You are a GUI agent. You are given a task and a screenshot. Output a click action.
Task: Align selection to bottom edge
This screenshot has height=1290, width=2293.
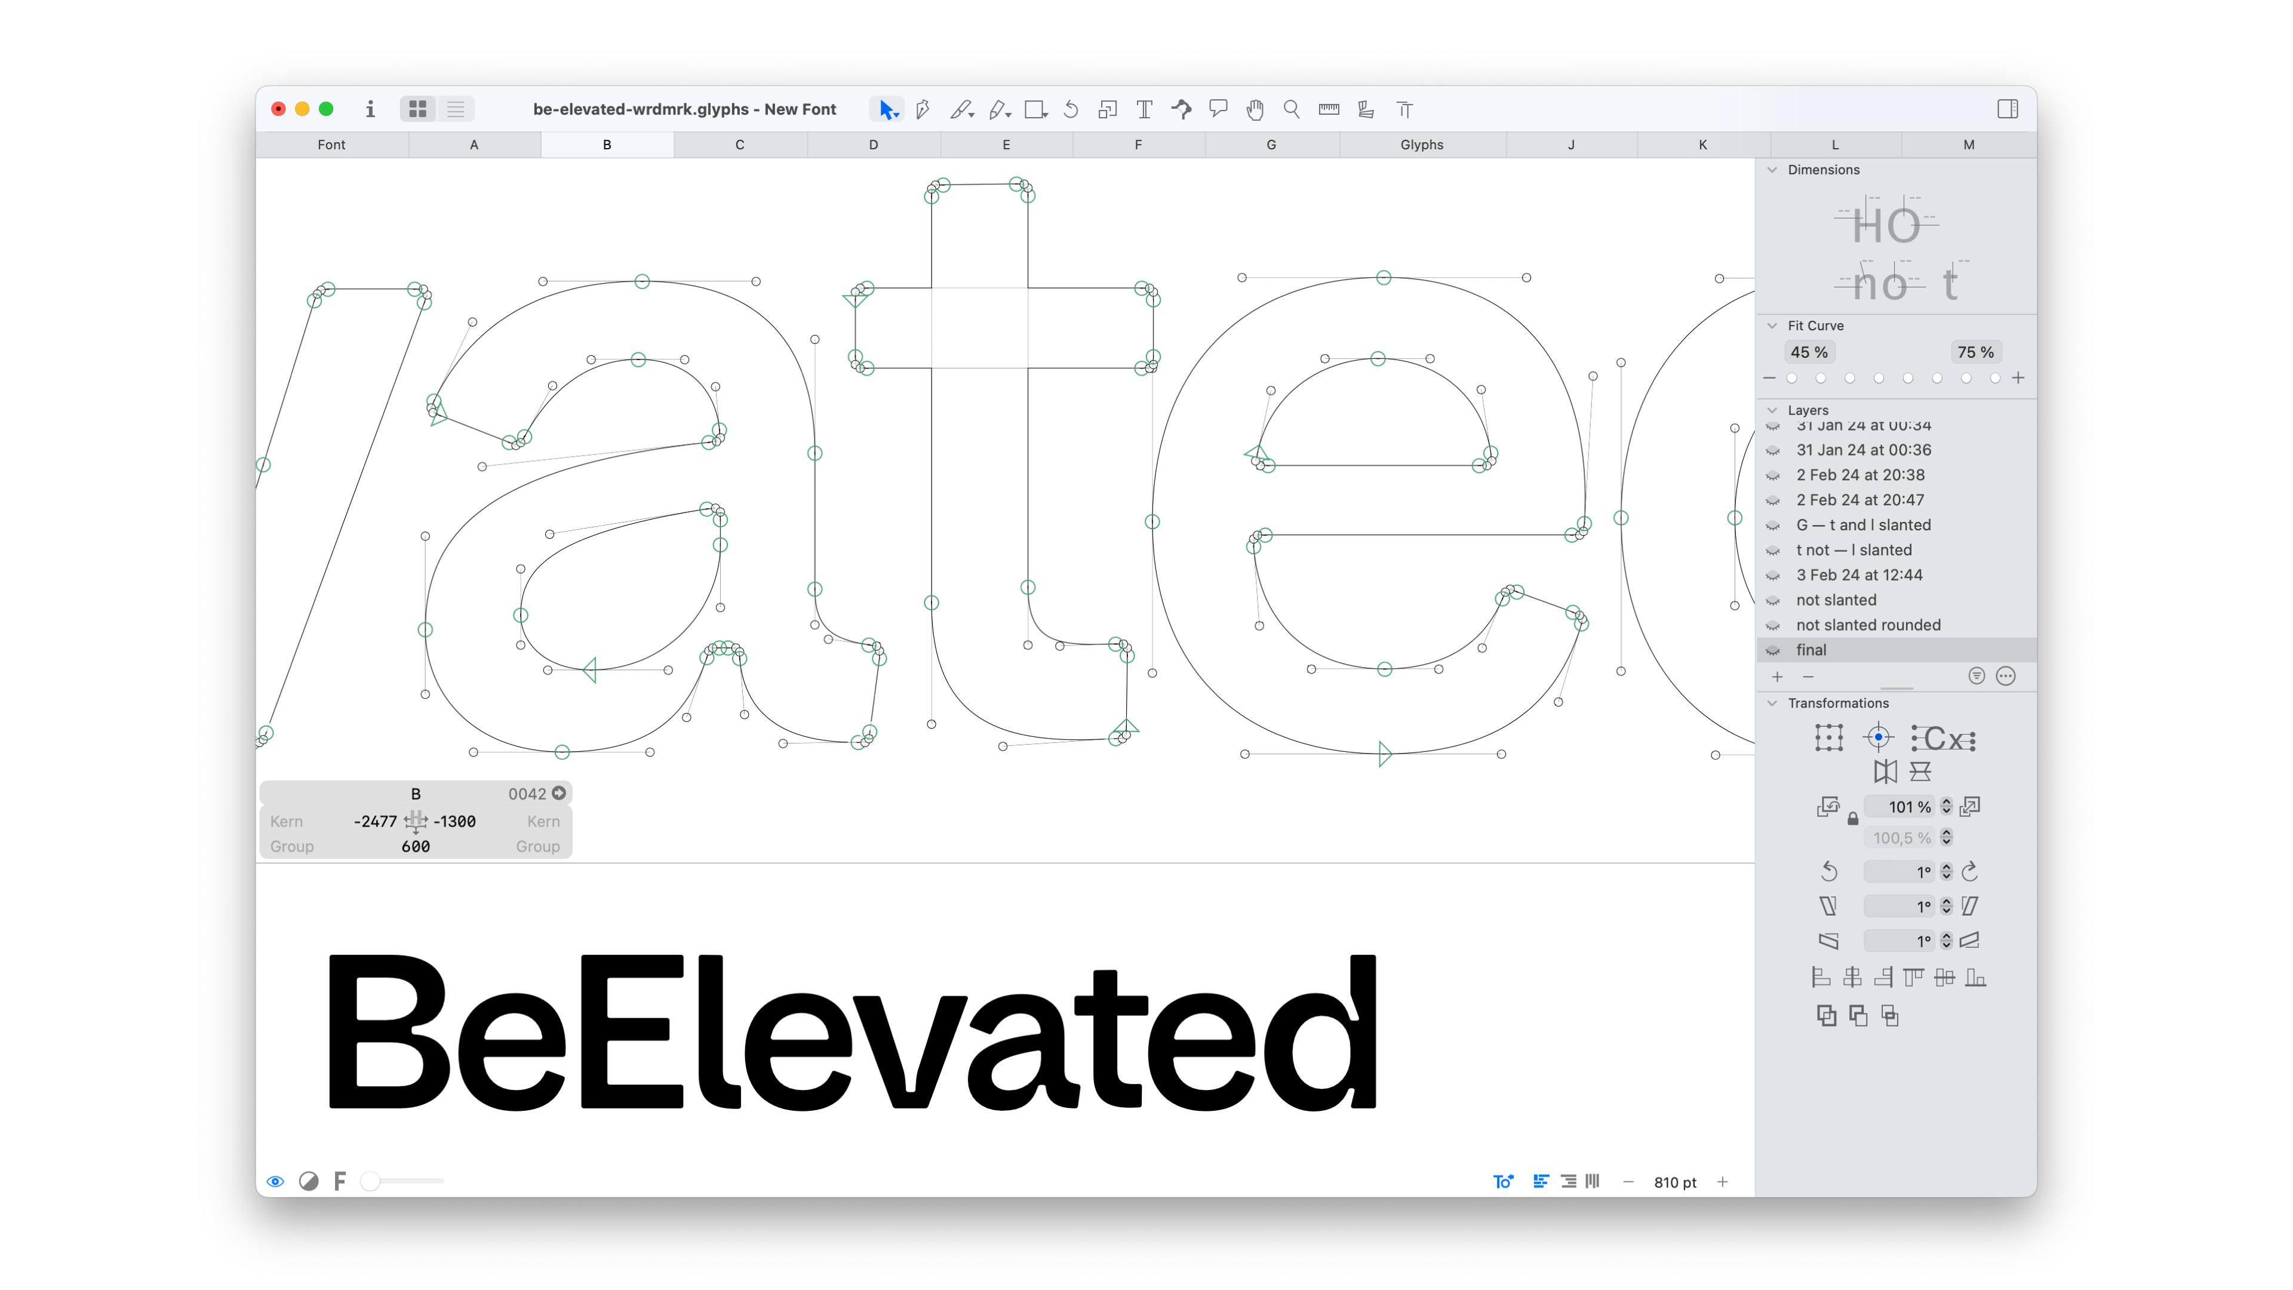[1976, 978]
